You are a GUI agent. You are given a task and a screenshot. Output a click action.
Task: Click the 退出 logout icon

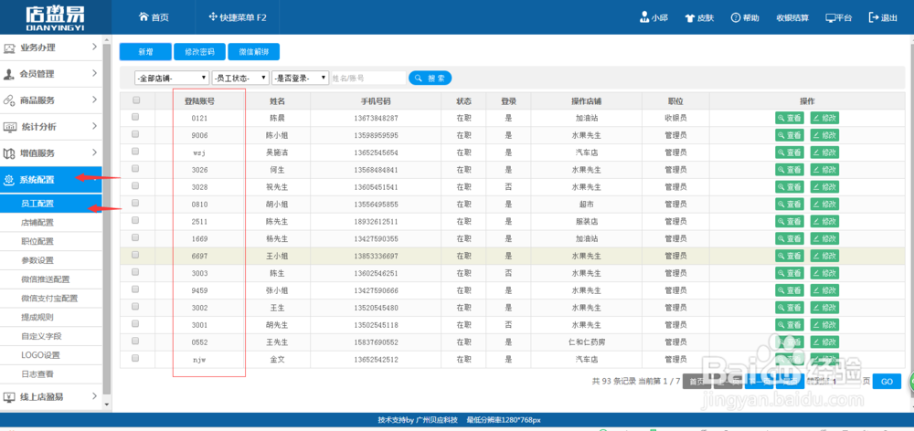click(x=874, y=17)
